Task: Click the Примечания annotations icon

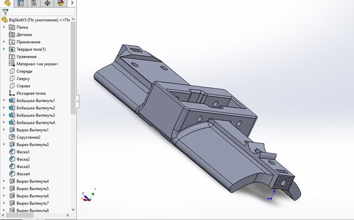Action: pos(12,42)
